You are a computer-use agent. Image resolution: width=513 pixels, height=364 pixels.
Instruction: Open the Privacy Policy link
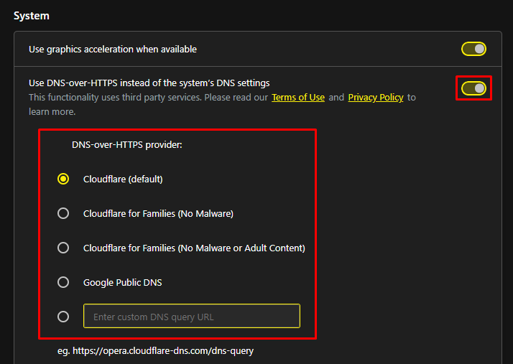[x=376, y=98]
